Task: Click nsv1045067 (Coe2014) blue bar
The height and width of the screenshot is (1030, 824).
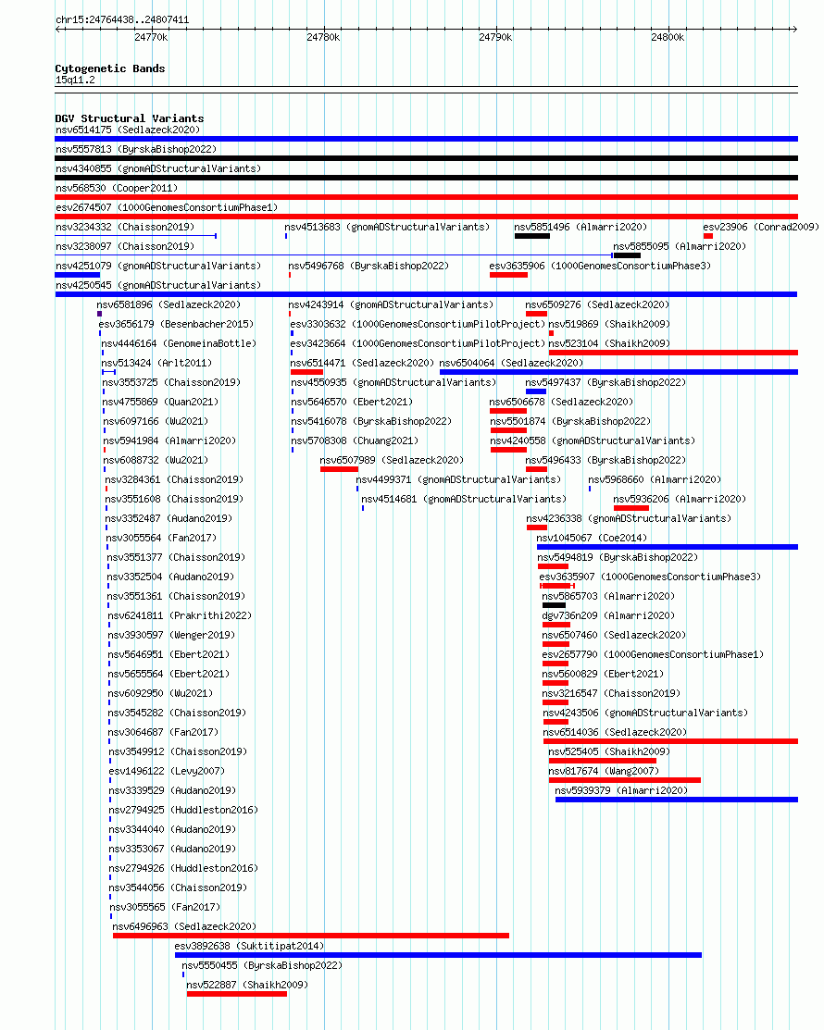Action: (x=668, y=547)
